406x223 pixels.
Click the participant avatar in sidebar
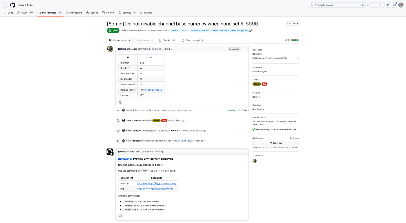point(254,161)
